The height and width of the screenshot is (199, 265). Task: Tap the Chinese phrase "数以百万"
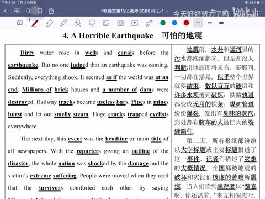(218, 86)
